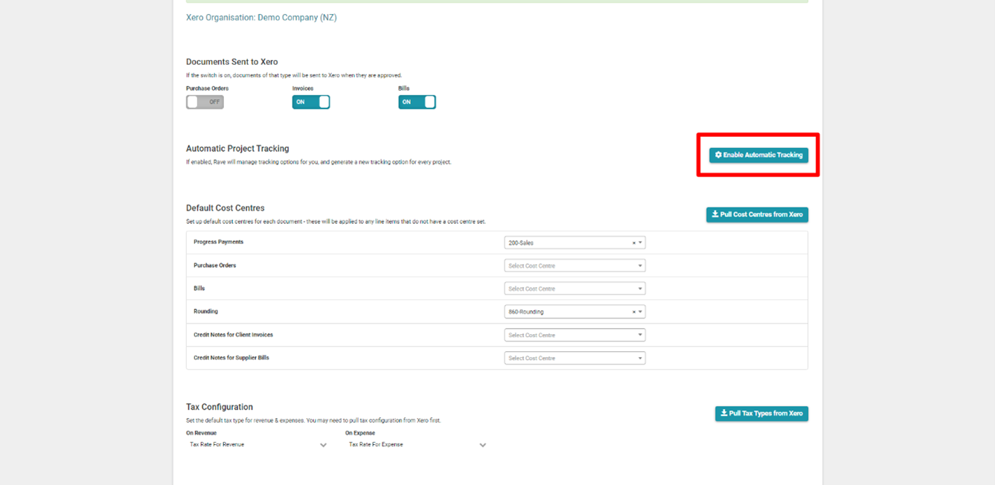This screenshot has height=485, width=995.
Task: Click the Enable Automatic Tracking button
Action: pyautogui.click(x=758, y=155)
